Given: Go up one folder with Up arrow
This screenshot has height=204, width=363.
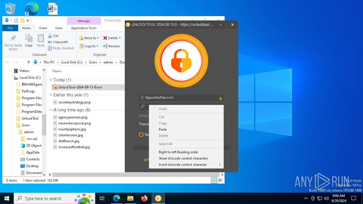Looking at the screenshot, I should (x=28, y=62).
